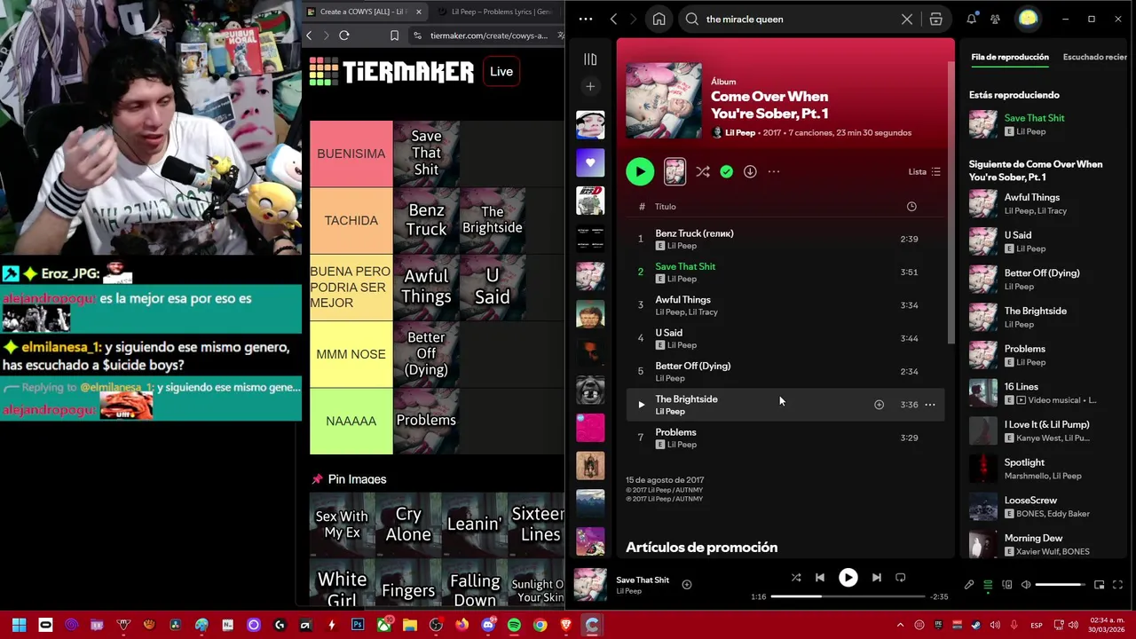
Task: Create new playlist with plus icon
Action: point(590,86)
